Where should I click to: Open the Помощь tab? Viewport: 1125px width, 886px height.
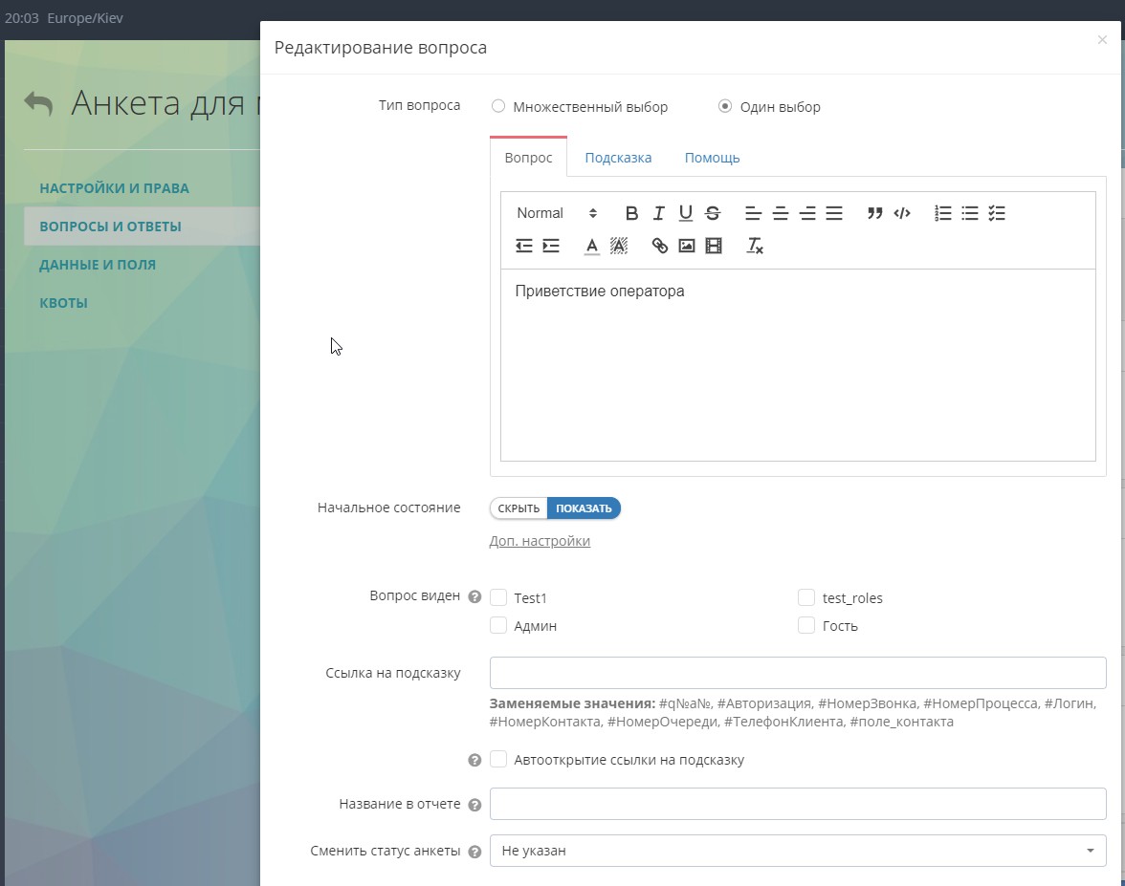[712, 158]
